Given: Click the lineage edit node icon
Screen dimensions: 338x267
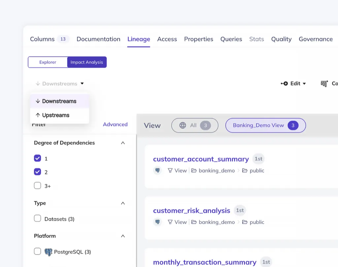Looking at the screenshot, I should [x=284, y=84].
